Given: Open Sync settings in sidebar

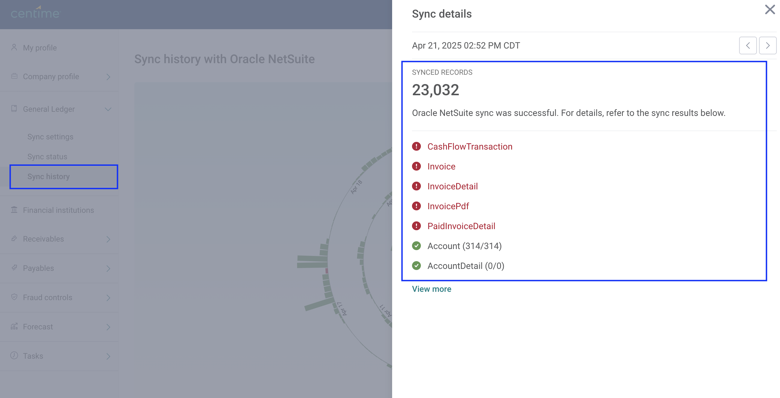Looking at the screenshot, I should click(50, 137).
